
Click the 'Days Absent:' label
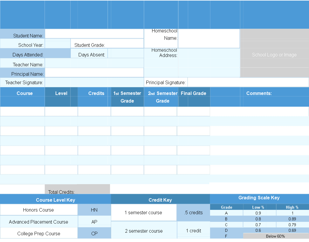[x=92, y=55]
